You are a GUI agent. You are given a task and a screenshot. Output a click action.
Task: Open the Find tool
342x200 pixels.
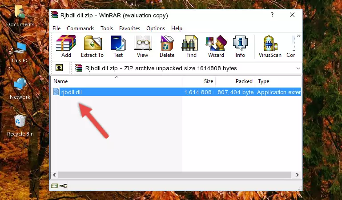point(191,46)
